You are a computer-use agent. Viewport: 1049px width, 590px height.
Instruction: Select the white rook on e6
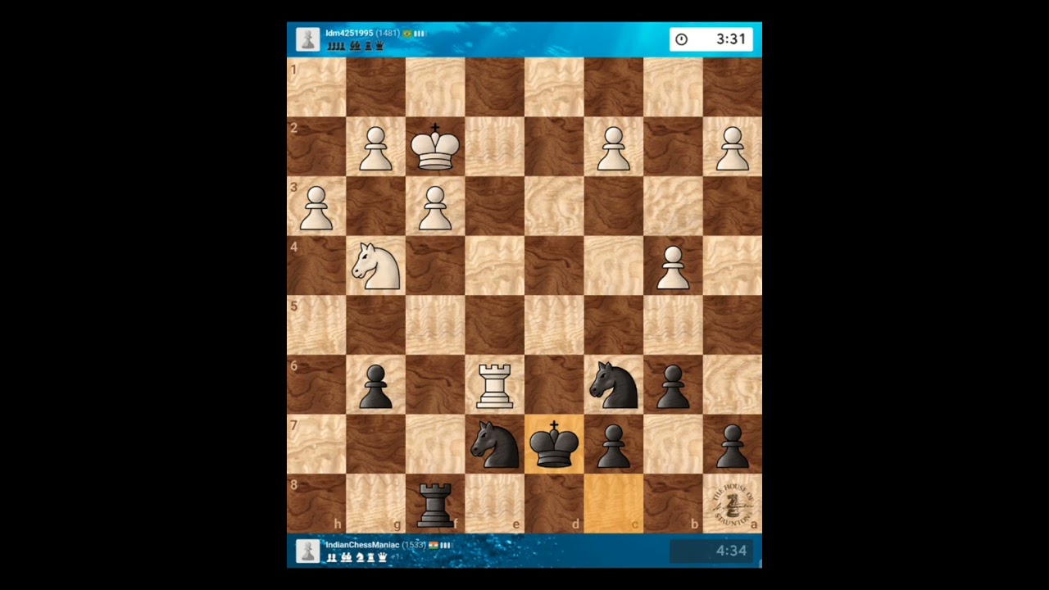pos(494,386)
